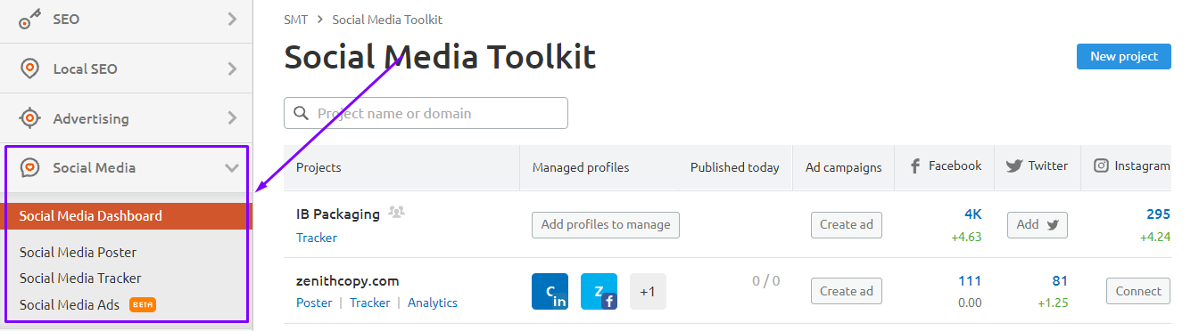The height and width of the screenshot is (331, 1199).
Task: Select the SEO sidebar label
Action: (66, 19)
